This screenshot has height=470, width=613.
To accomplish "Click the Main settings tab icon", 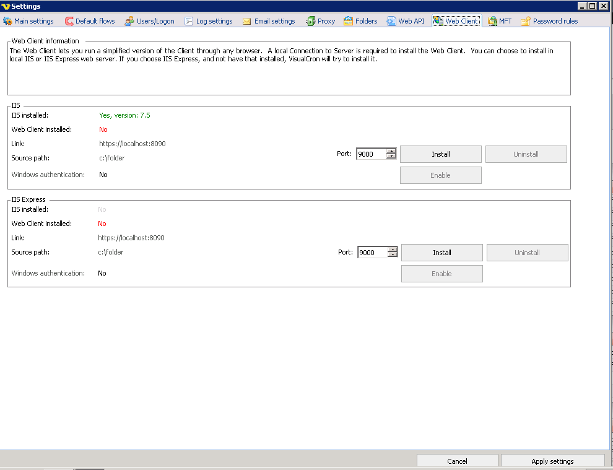I will pyautogui.click(x=7, y=21).
